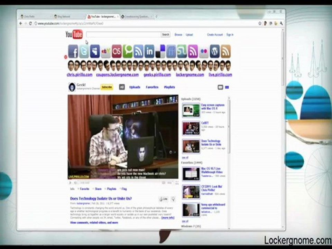Switch to the Blog Network tab
The image size is (332, 249).
click(x=68, y=16)
